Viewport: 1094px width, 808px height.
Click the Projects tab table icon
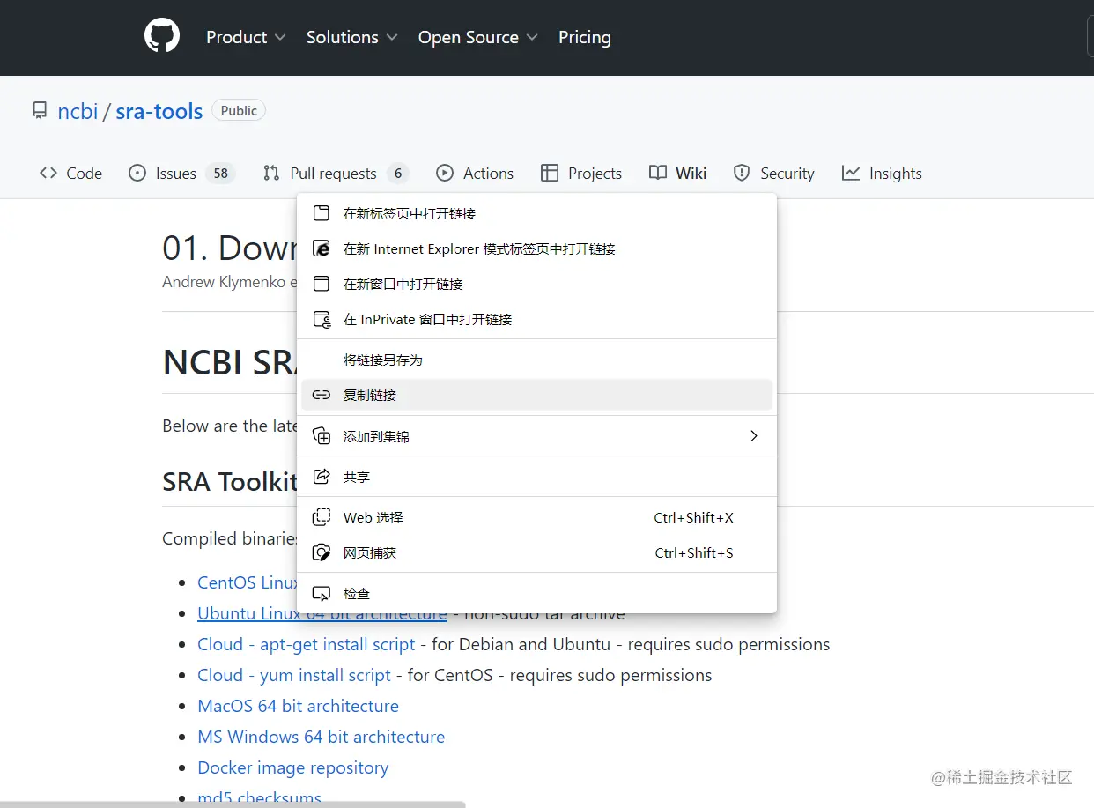coord(550,173)
